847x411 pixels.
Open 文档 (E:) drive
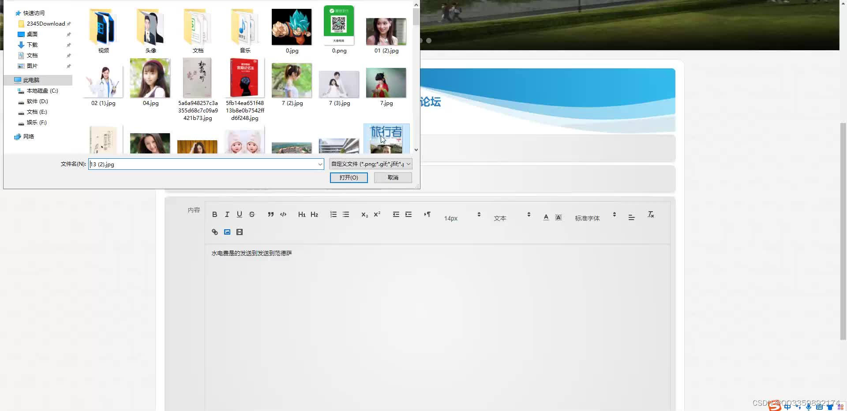(37, 112)
